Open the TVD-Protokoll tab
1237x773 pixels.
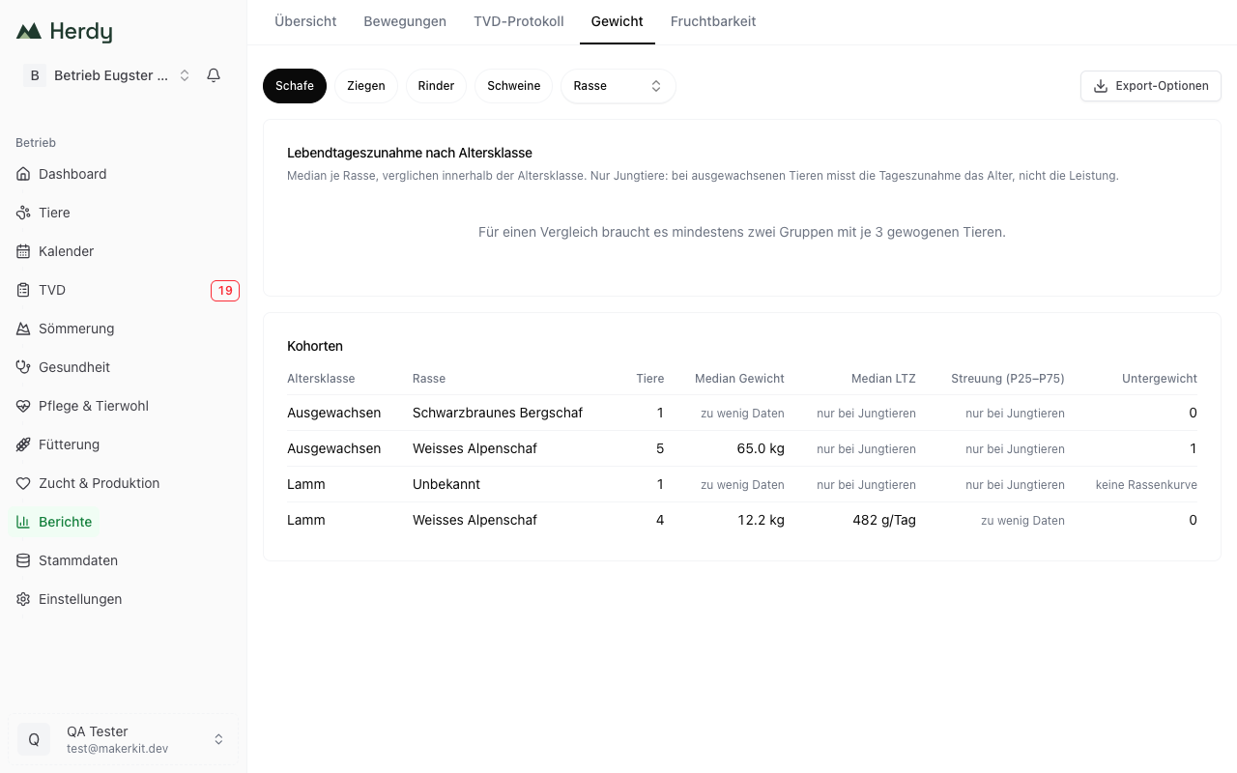pyautogui.click(x=519, y=21)
